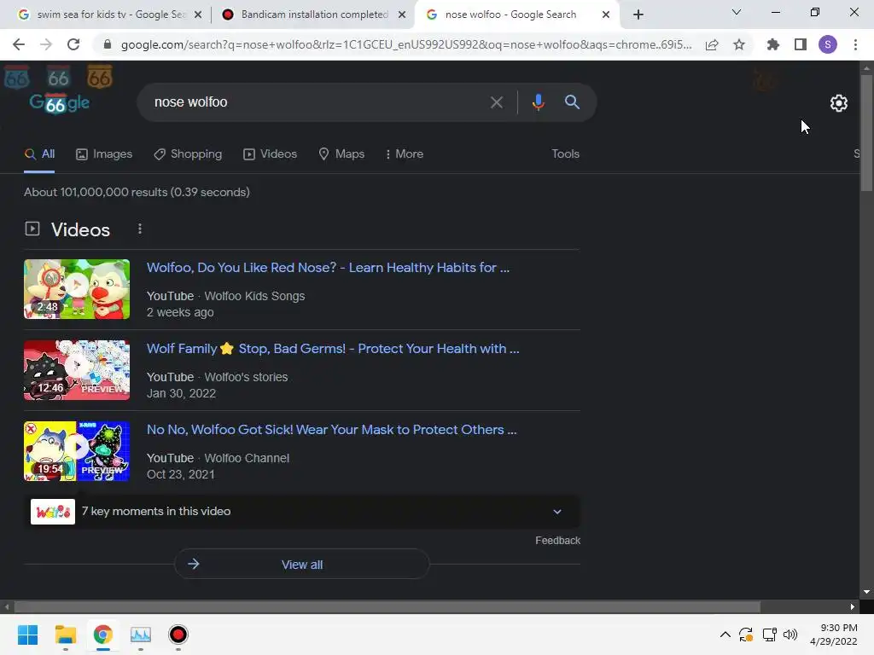
Task: Reload the current page
Action: (73, 44)
